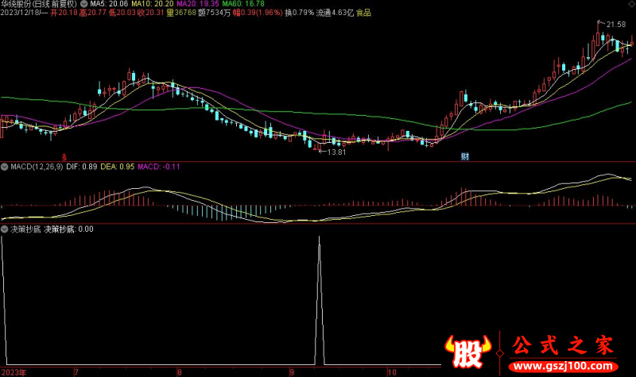
Task: Click the 财 financial report marker
Action: coord(465,156)
